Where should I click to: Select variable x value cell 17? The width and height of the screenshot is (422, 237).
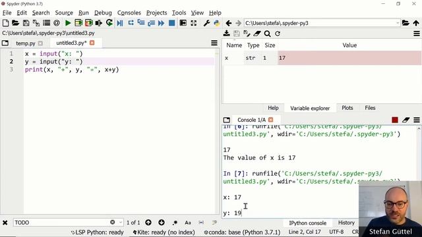pyautogui.click(x=349, y=58)
